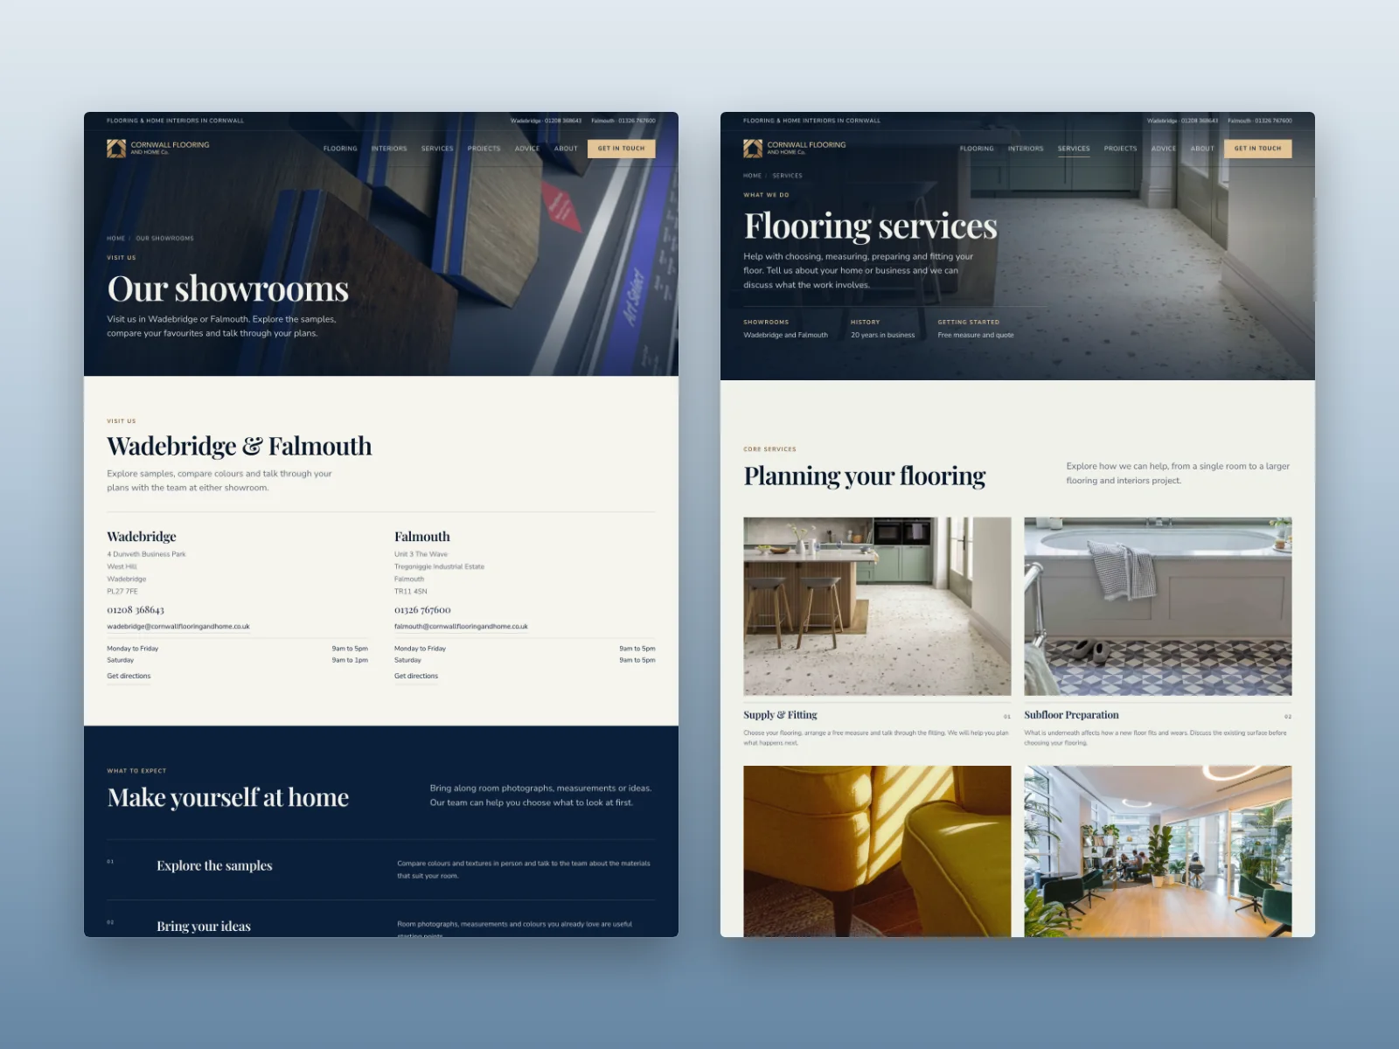This screenshot has height=1049, width=1399.
Task: Call Falmouth number 01326 767600 in listing
Action: [x=422, y=609]
